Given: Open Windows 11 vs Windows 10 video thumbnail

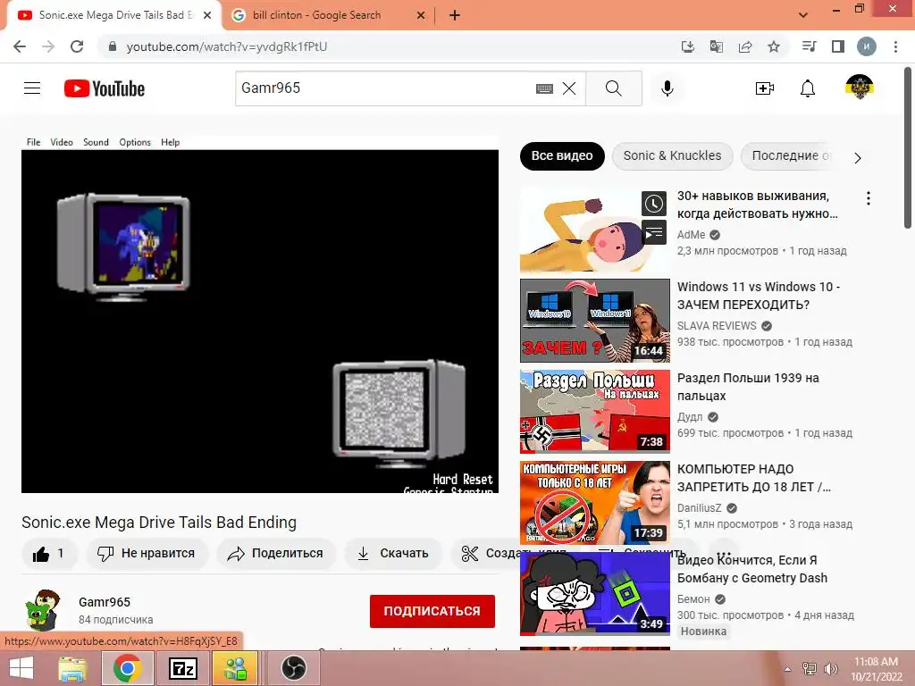Looking at the screenshot, I should (x=594, y=321).
